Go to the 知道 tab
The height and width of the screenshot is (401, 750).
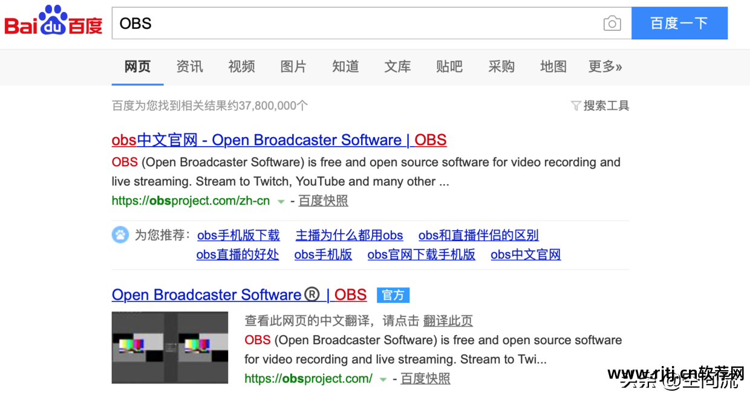[x=345, y=66]
